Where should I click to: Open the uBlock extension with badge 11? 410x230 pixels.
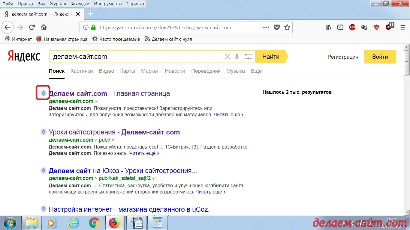point(389,27)
